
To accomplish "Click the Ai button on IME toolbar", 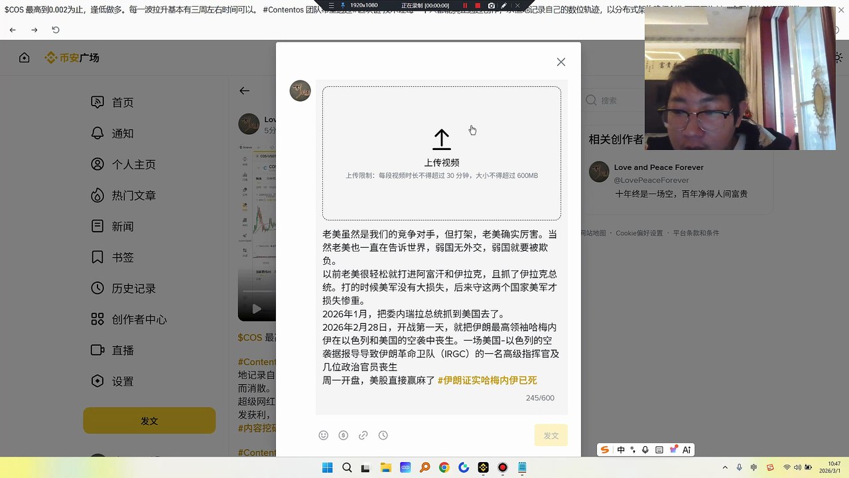I will (x=686, y=449).
